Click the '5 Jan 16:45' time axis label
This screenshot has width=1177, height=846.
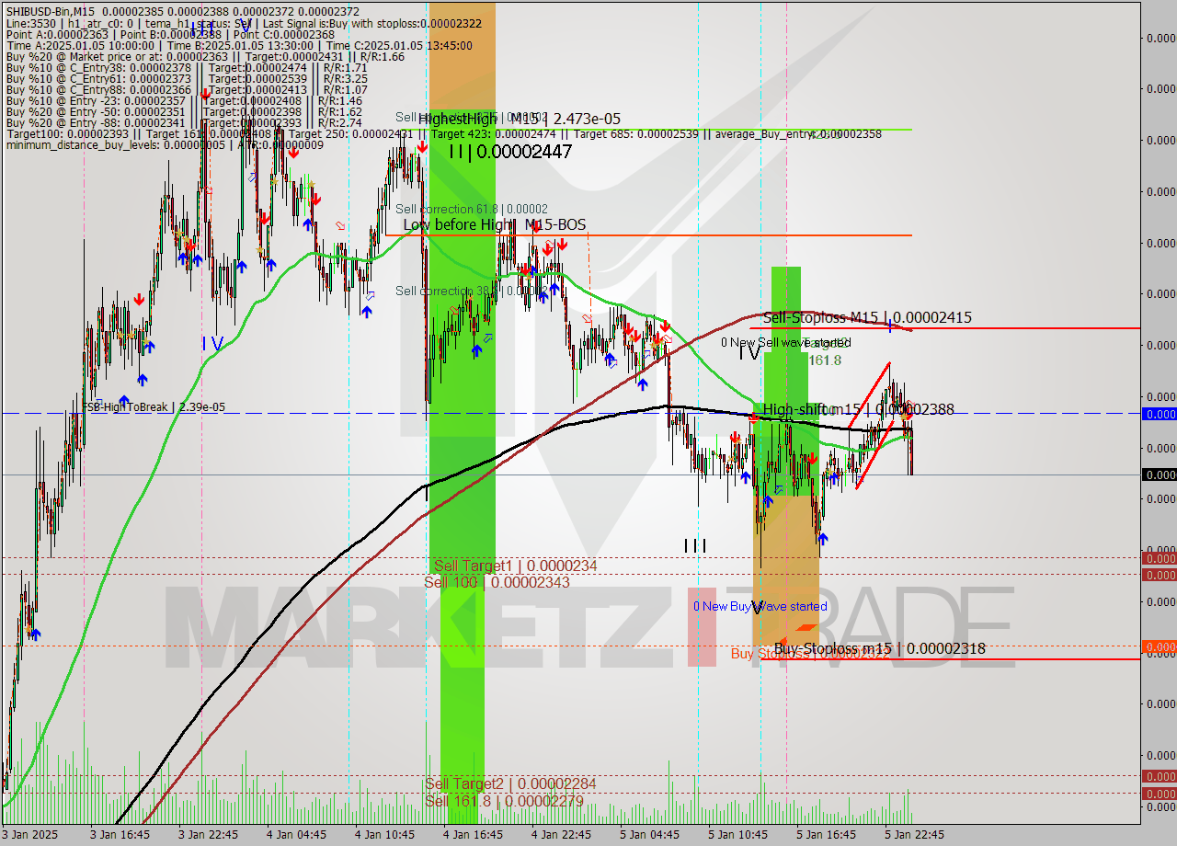tap(826, 835)
